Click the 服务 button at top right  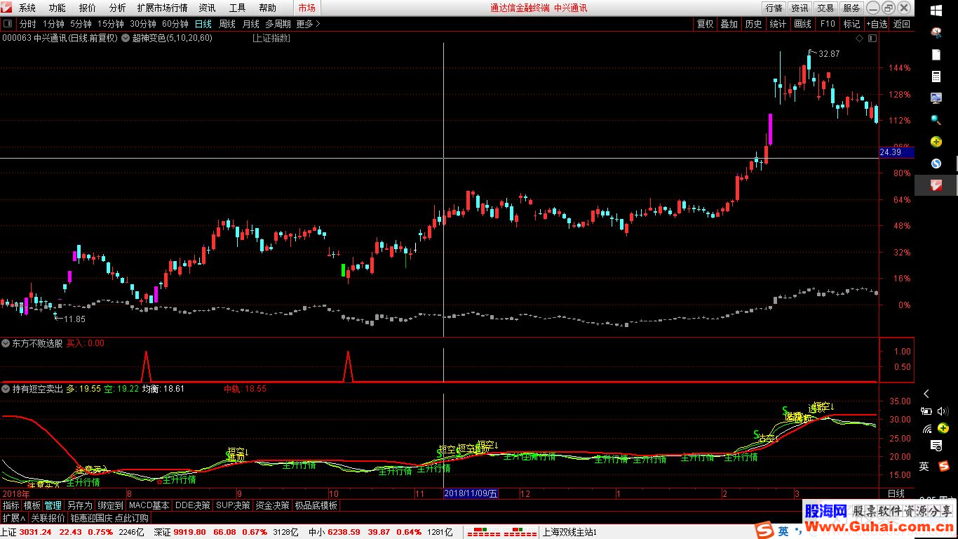[851, 8]
